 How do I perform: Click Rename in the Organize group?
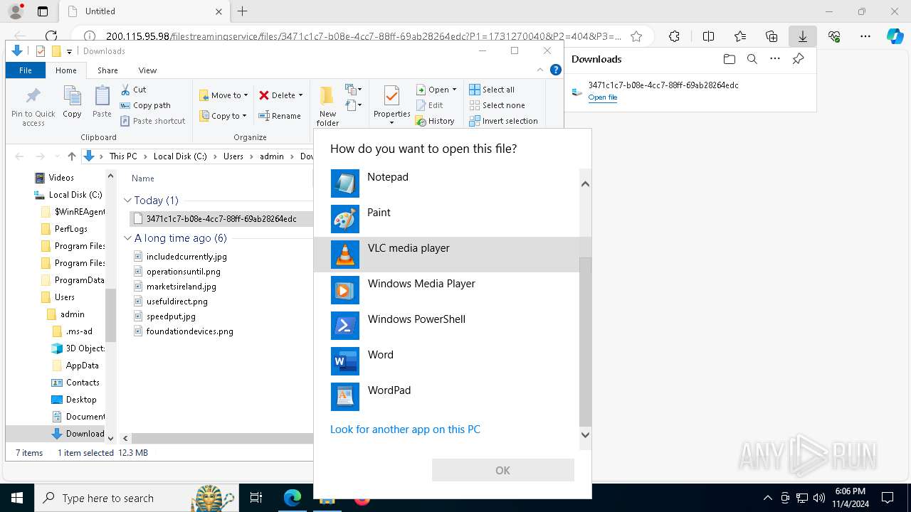pos(280,116)
